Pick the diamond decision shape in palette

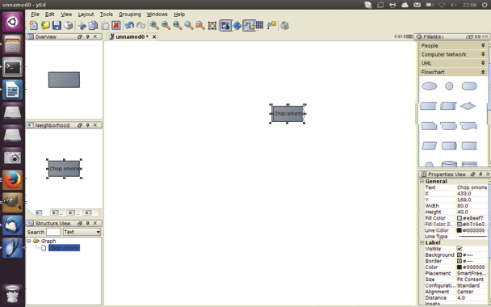click(468, 106)
